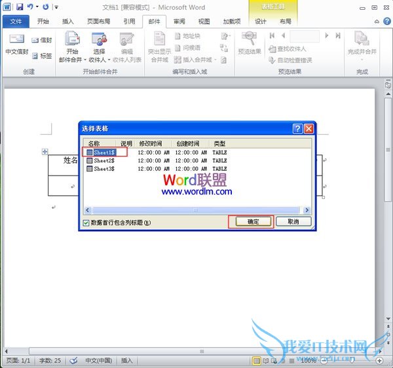Switch to the 插入 ribbon tab
393x368 pixels.
click(67, 22)
